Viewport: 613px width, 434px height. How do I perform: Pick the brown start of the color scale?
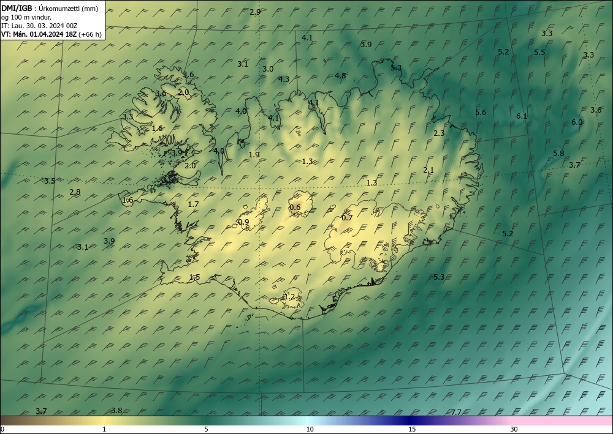[16, 421]
